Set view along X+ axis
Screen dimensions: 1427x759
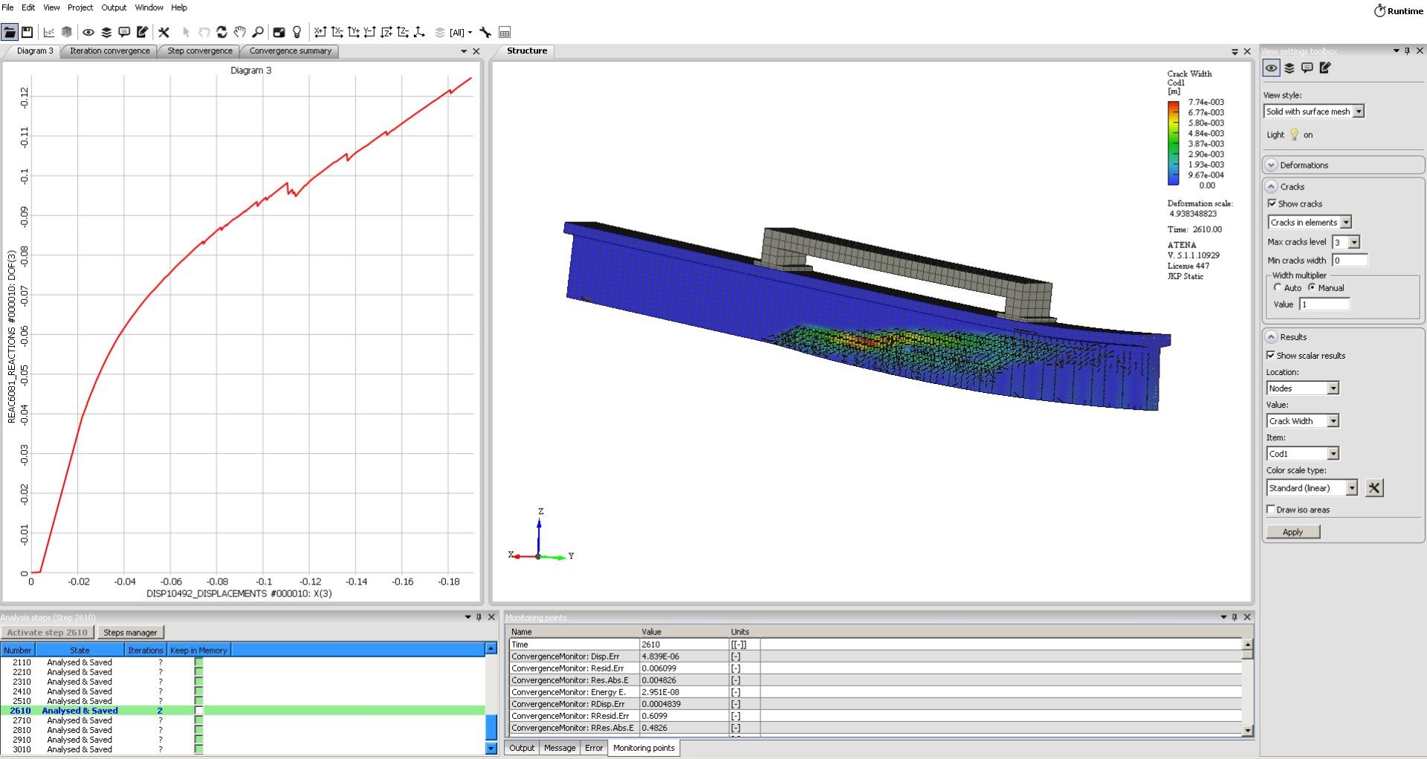tap(320, 32)
